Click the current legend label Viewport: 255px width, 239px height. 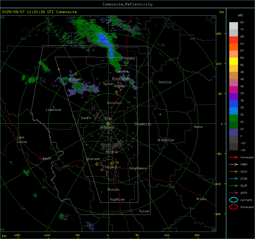(246, 200)
